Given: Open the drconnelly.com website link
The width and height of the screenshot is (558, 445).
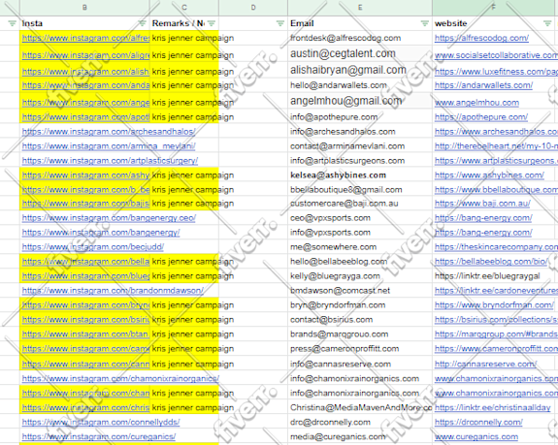Looking at the screenshot, I should coord(478,423).
